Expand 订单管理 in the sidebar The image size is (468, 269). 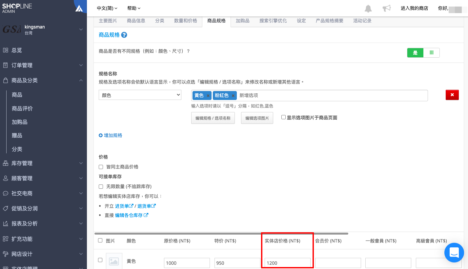click(43, 65)
